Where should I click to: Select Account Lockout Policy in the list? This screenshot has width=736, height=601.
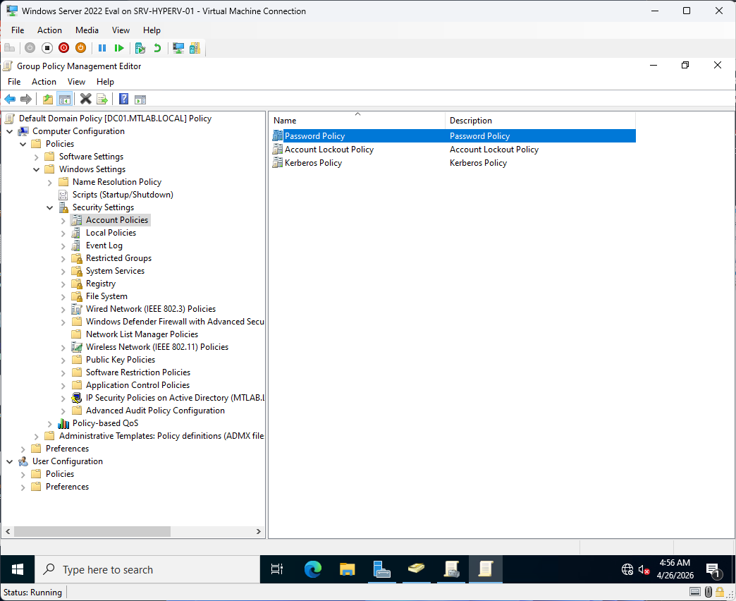329,150
